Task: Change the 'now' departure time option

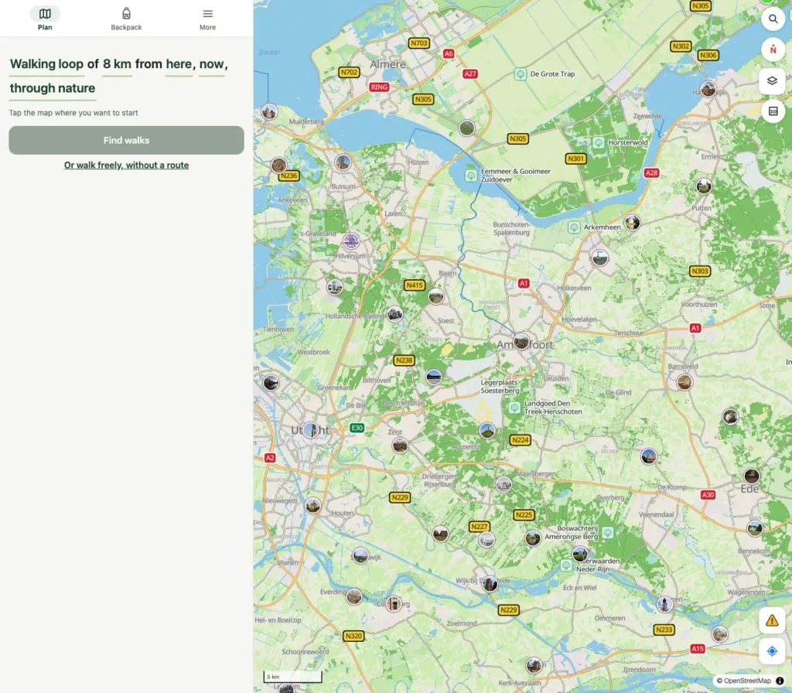Action: tap(211, 64)
